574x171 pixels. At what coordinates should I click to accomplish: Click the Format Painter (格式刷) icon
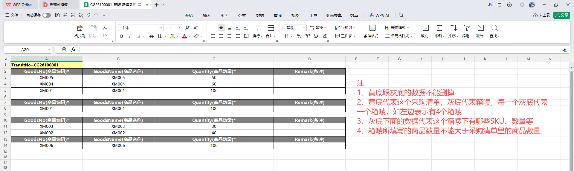tap(80, 28)
